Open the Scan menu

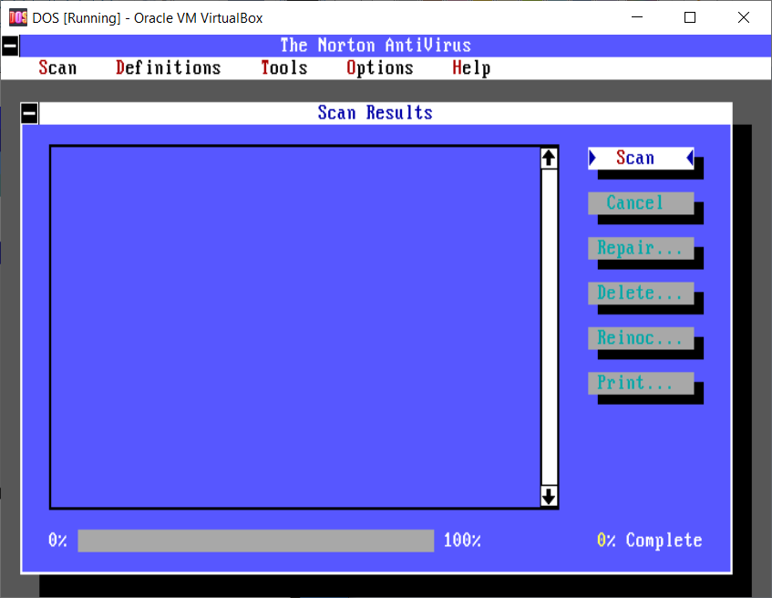coord(57,68)
